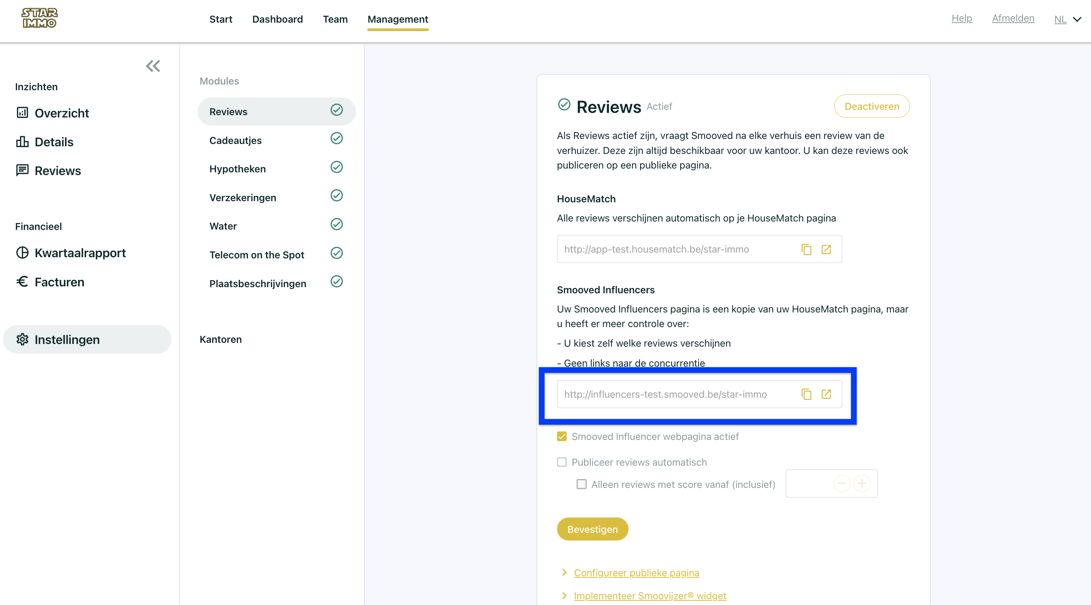Select the Management tab
The height and width of the screenshot is (605, 1091).
point(398,20)
